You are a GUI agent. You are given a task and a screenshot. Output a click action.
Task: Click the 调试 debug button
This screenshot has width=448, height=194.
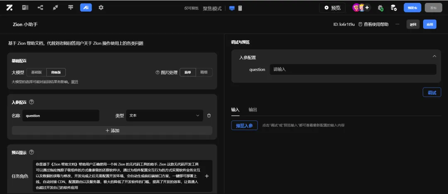tap(432, 92)
